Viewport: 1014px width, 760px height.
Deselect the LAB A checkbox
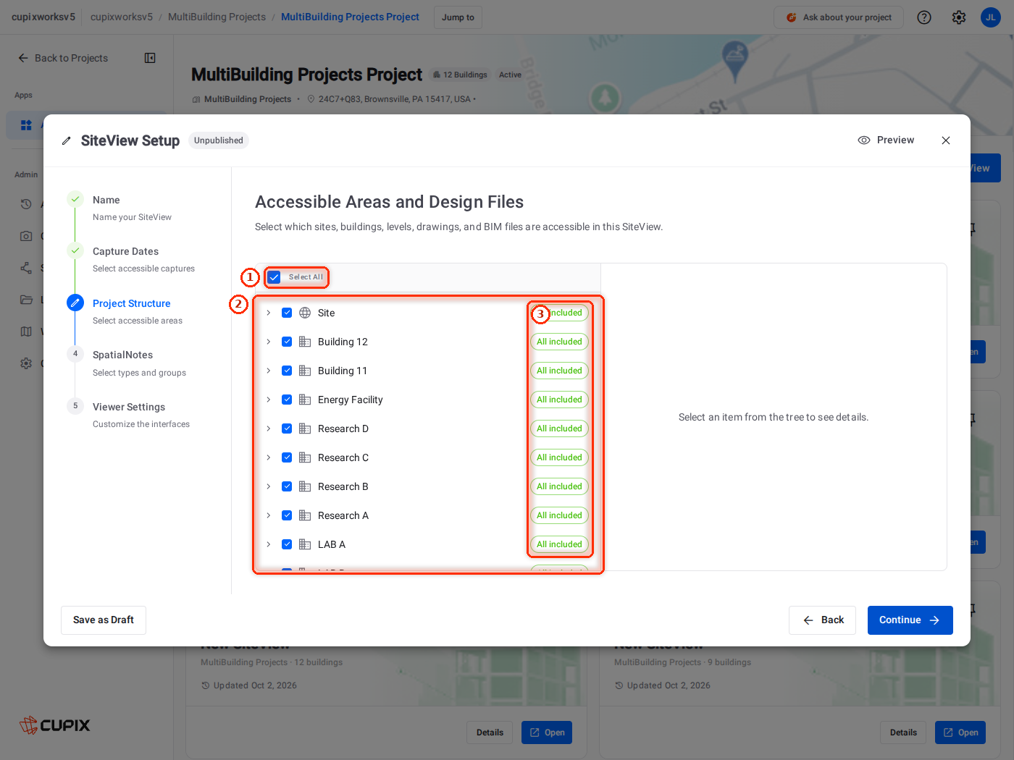click(x=287, y=544)
